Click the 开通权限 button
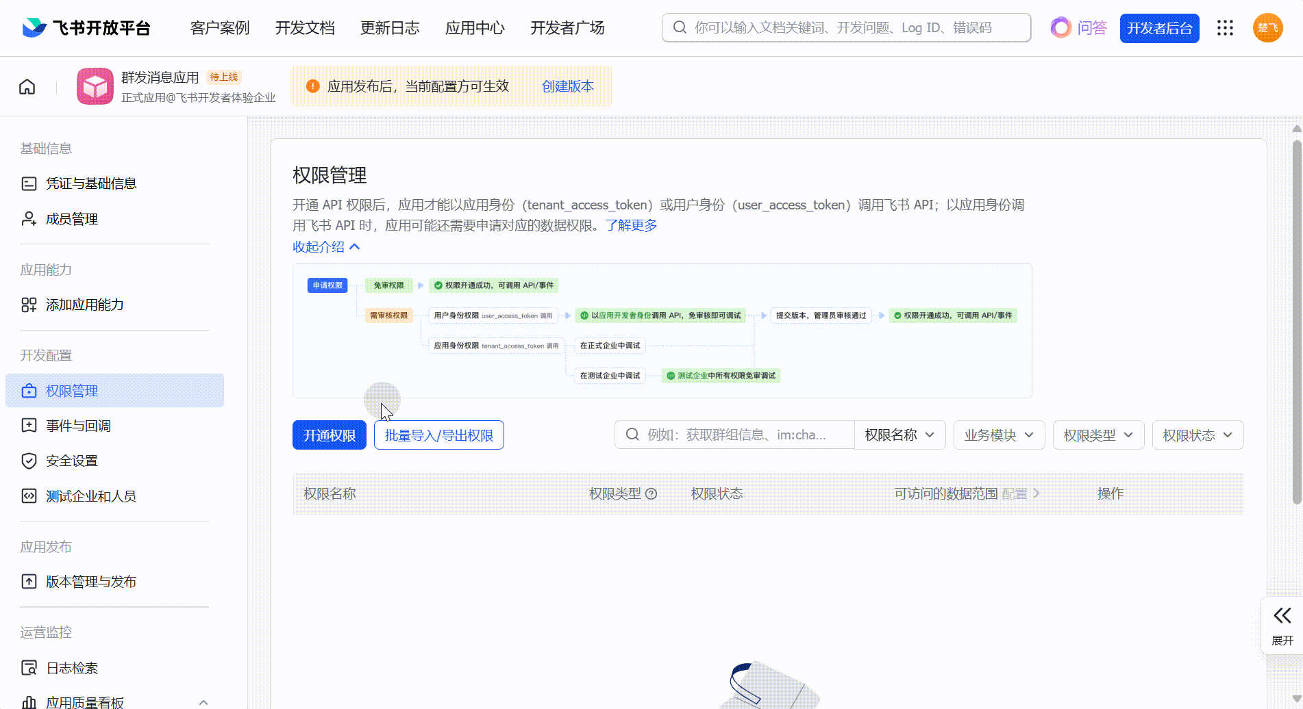Image resolution: width=1303 pixels, height=709 pixels. click(330, 435)
